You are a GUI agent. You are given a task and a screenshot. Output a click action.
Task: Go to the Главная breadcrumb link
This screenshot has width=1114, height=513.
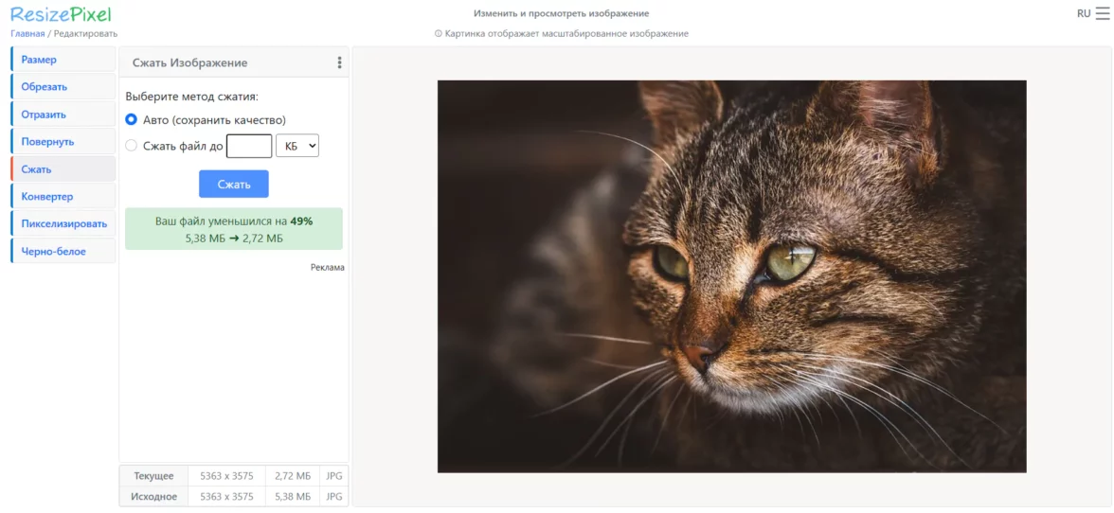tap(27, 33)
